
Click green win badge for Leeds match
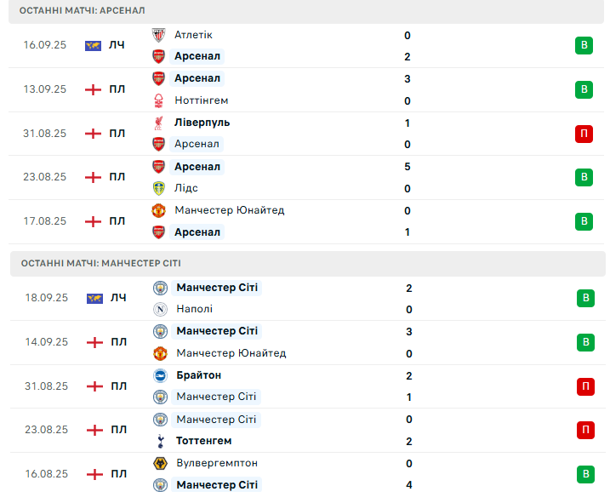click(x=584, y=177)
